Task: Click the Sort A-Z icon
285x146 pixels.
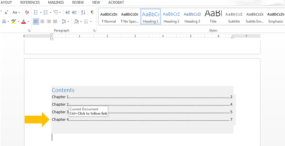Action: tap(83, 13)
